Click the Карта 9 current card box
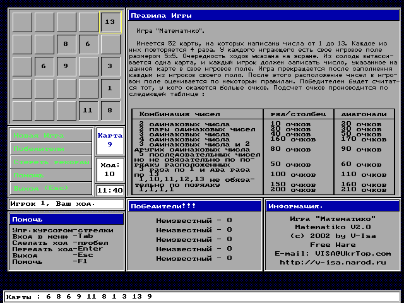Viewport: 404px width, 303px height. (109, 140)
